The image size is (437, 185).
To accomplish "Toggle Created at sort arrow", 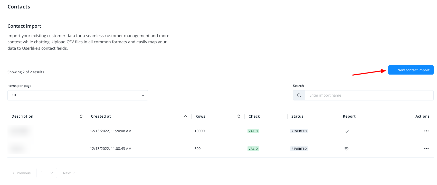I will click(185, 116).
